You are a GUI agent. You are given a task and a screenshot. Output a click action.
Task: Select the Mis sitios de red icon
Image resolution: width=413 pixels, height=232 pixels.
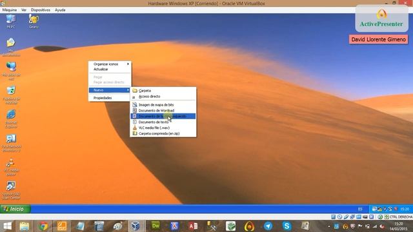[x=11, y=71]
